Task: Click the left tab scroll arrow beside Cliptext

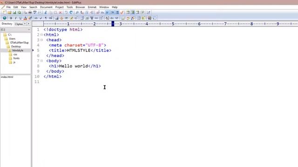Action: (25, 24)
